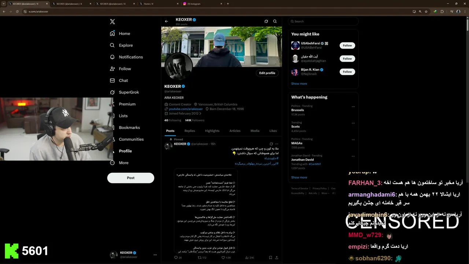Open Chrome three-dot menu

tap(465, 11)
